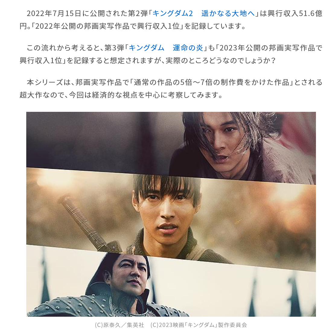Viewport: 325px width, 330px height.
Task: Click the Kingdom movie poster image
Action: [171, 214]
